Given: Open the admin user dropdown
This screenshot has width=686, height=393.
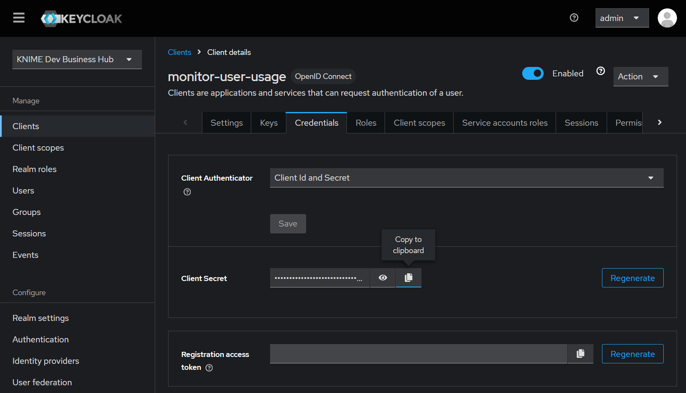Looking at the screenshot, I should 622,18.
